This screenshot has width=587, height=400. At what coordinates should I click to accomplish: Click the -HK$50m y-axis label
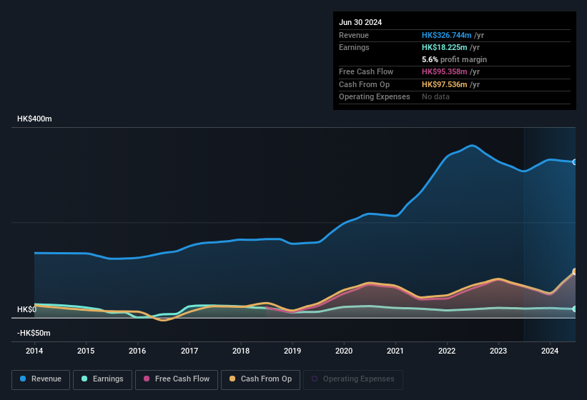click(34, 333)
